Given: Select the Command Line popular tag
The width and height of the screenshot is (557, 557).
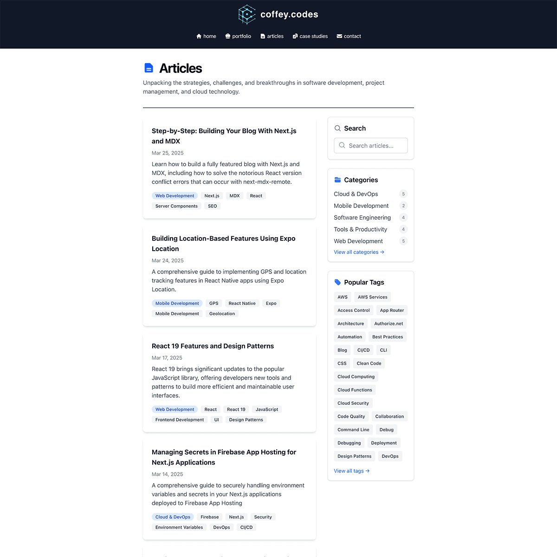Looking at the screenshot, I should tap(354, 430).
